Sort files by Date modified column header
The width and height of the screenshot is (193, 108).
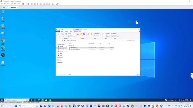click(x=91, y=43)
